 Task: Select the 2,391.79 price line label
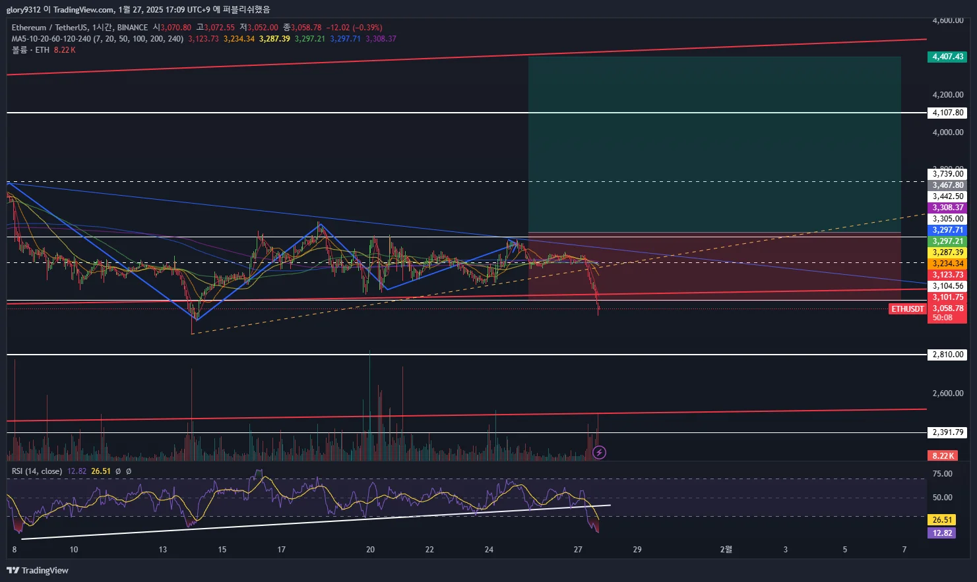pyautogui.click(x=948, y=432)
